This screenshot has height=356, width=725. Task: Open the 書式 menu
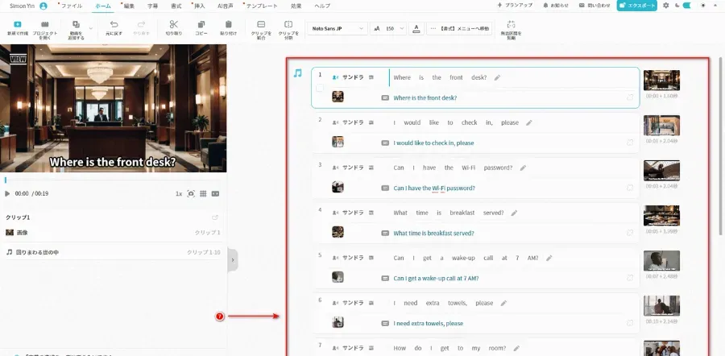176,6
